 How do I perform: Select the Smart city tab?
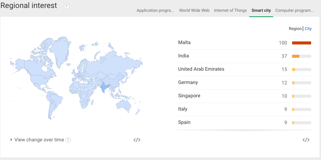tap(261, 11)
